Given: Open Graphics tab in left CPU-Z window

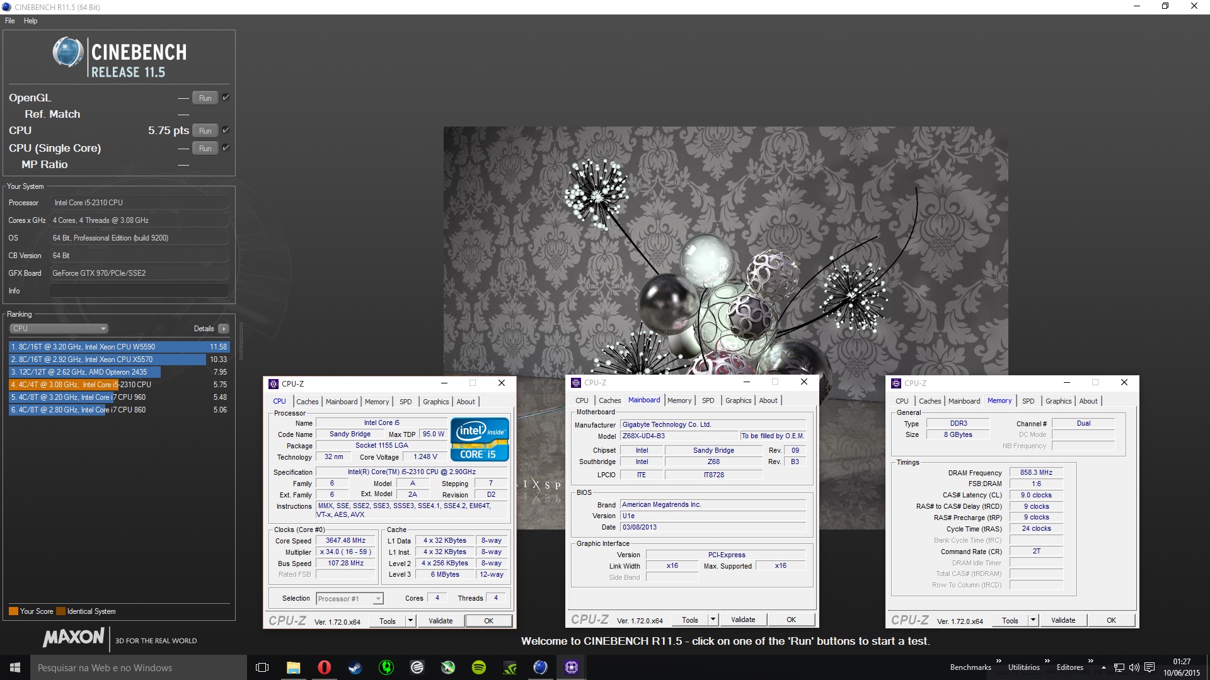Looking at the screenshot, I should (x=436, y=402).
